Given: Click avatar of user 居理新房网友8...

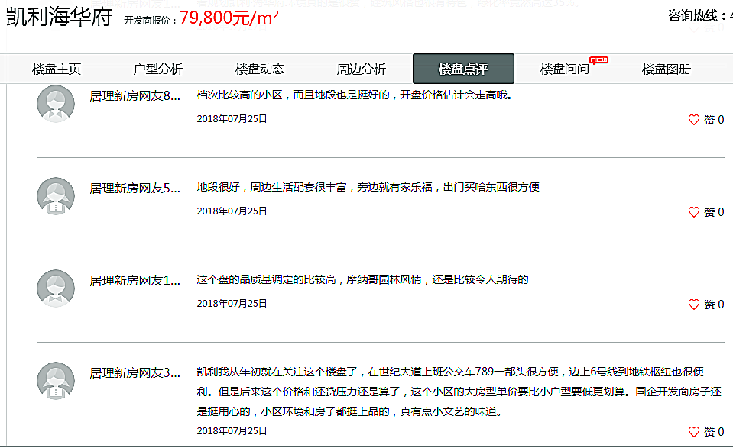Looking at the screenshot, I should [56, 104].
